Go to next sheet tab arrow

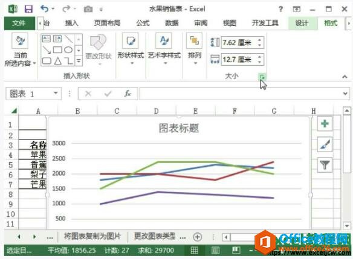point(34,237)
